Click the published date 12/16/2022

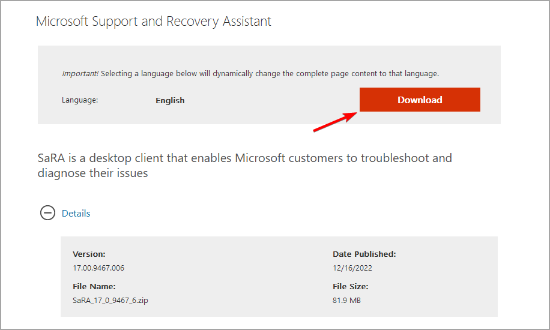click(352, 268)
